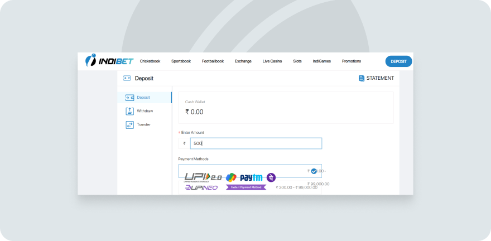Screen dimensions: 491x241
Task: Click the Withdraw upload icon
Action: tap(129, 111)
